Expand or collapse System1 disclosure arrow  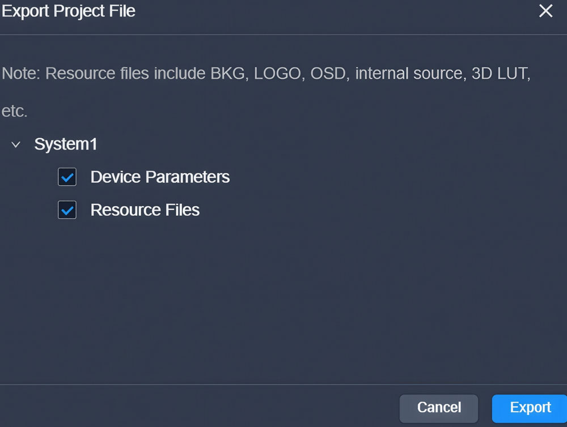click(15, 144)
